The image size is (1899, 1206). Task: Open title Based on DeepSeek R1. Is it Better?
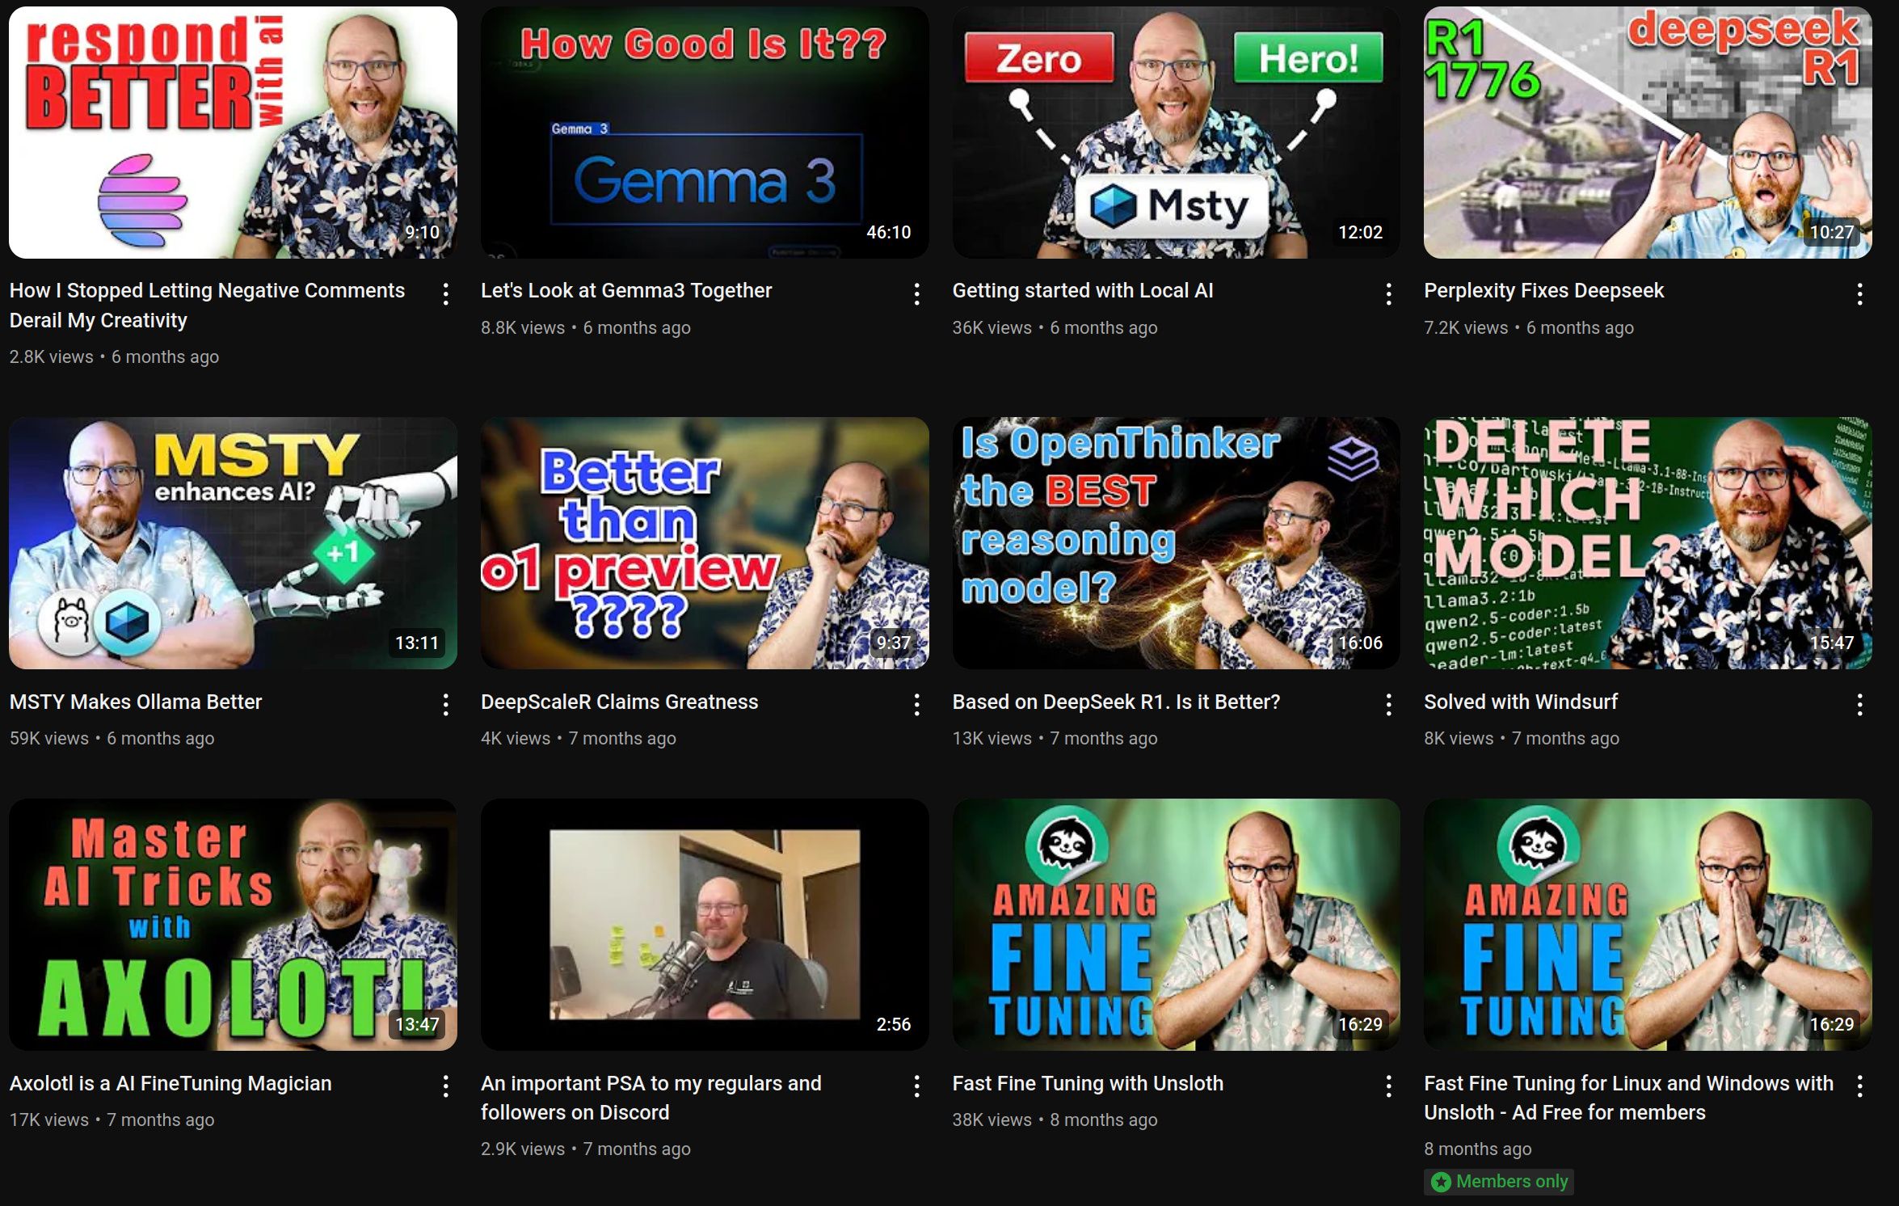(1115, 702)
